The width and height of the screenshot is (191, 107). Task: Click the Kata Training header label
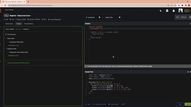coord(9,10)
